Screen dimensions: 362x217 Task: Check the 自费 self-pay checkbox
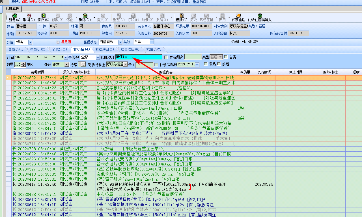click(226, 57)
